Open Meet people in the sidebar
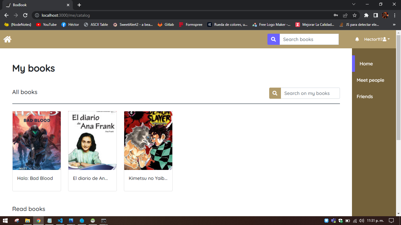 (370, 80)
